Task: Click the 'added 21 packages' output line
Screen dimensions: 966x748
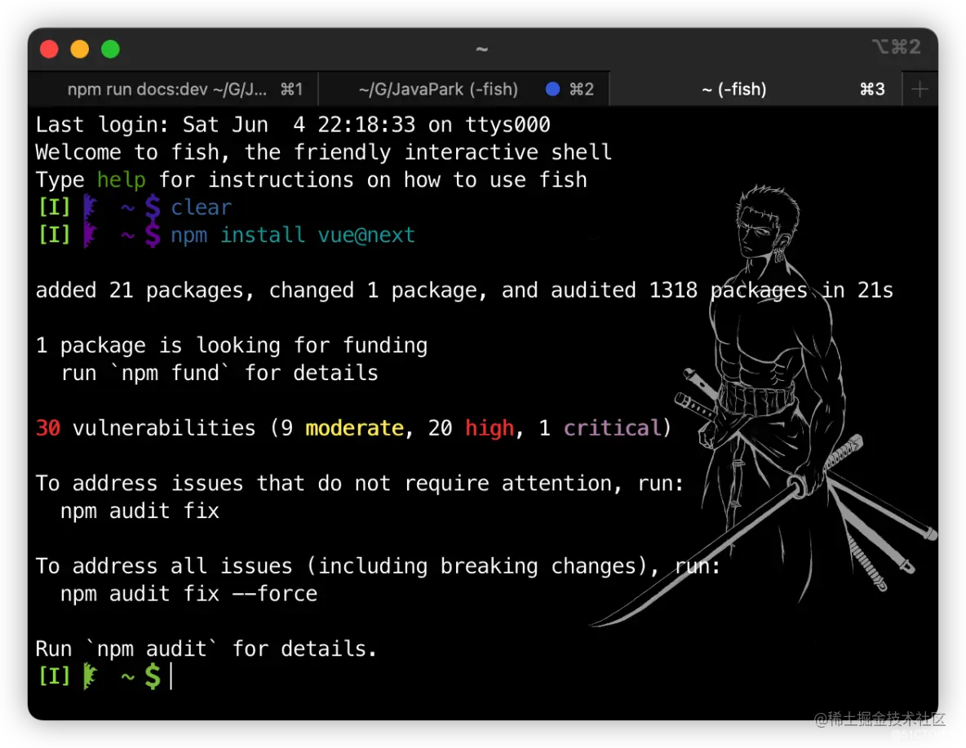Action: click(x=464, y=290)
